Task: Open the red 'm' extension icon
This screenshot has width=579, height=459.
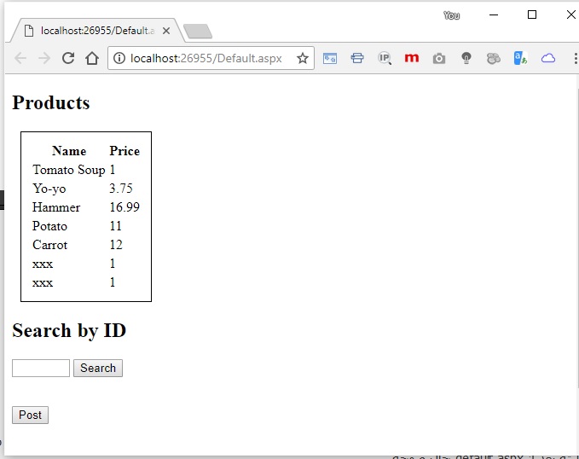Action: [x=411, y=58]
